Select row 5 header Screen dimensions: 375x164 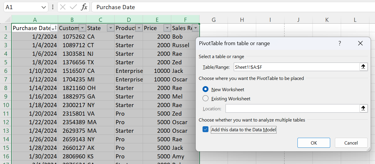tap(6, 62)
